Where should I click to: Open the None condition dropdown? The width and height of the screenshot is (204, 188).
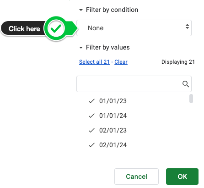click(x=134, y=28)
